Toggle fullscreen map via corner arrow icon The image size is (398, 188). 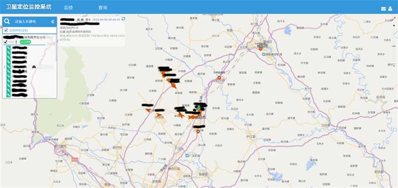[394, 19]
